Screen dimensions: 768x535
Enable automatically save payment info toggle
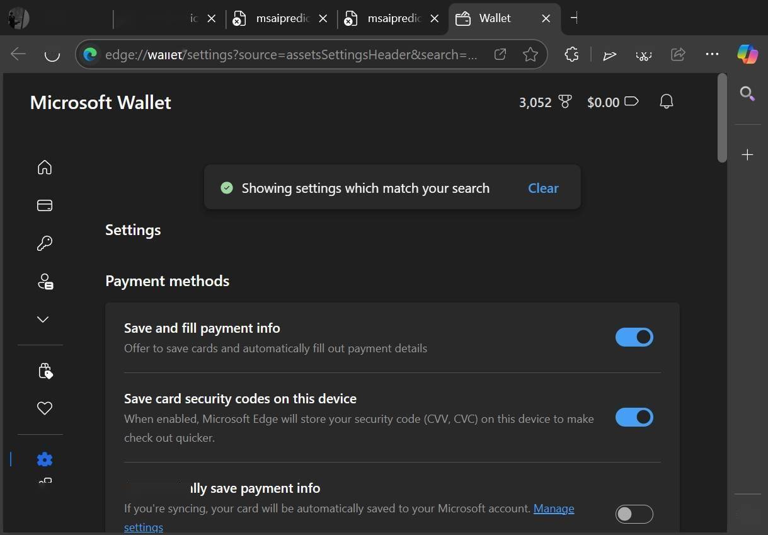point(634,514)
